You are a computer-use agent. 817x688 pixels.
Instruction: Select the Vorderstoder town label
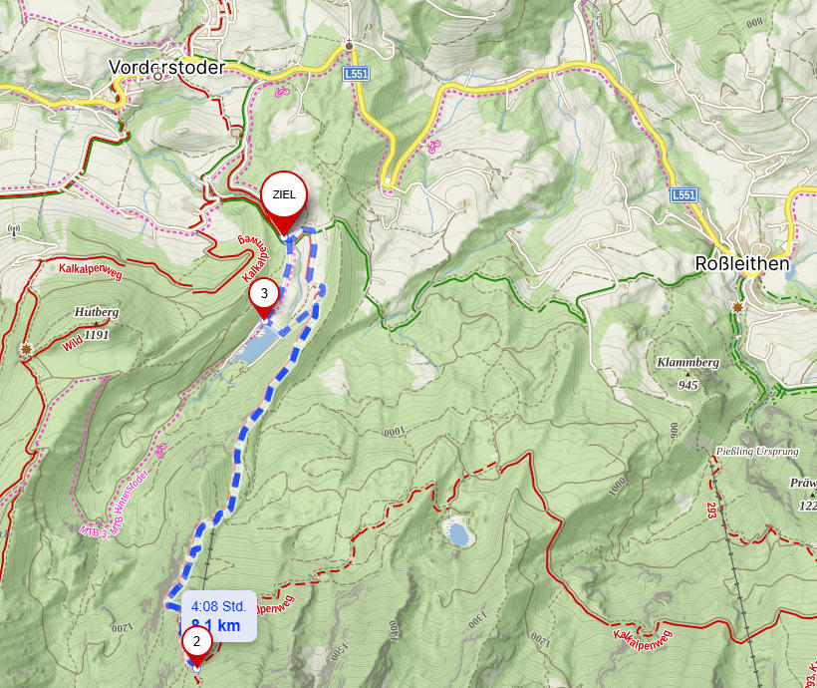pyautogui.click(x=166, y=67)
